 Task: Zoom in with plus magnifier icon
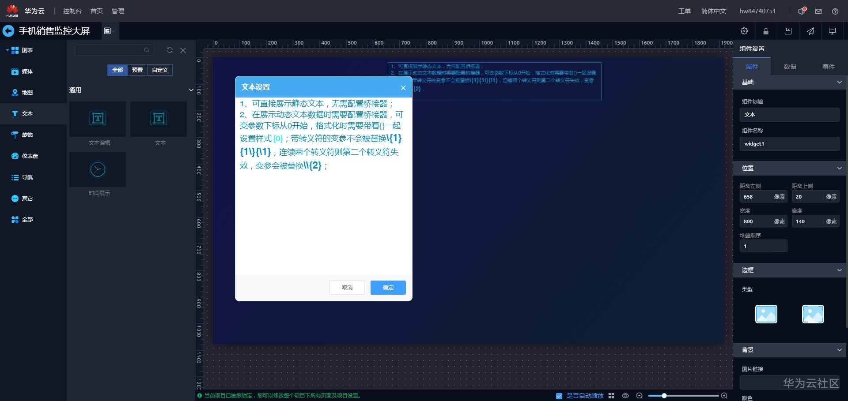(724, 396)
